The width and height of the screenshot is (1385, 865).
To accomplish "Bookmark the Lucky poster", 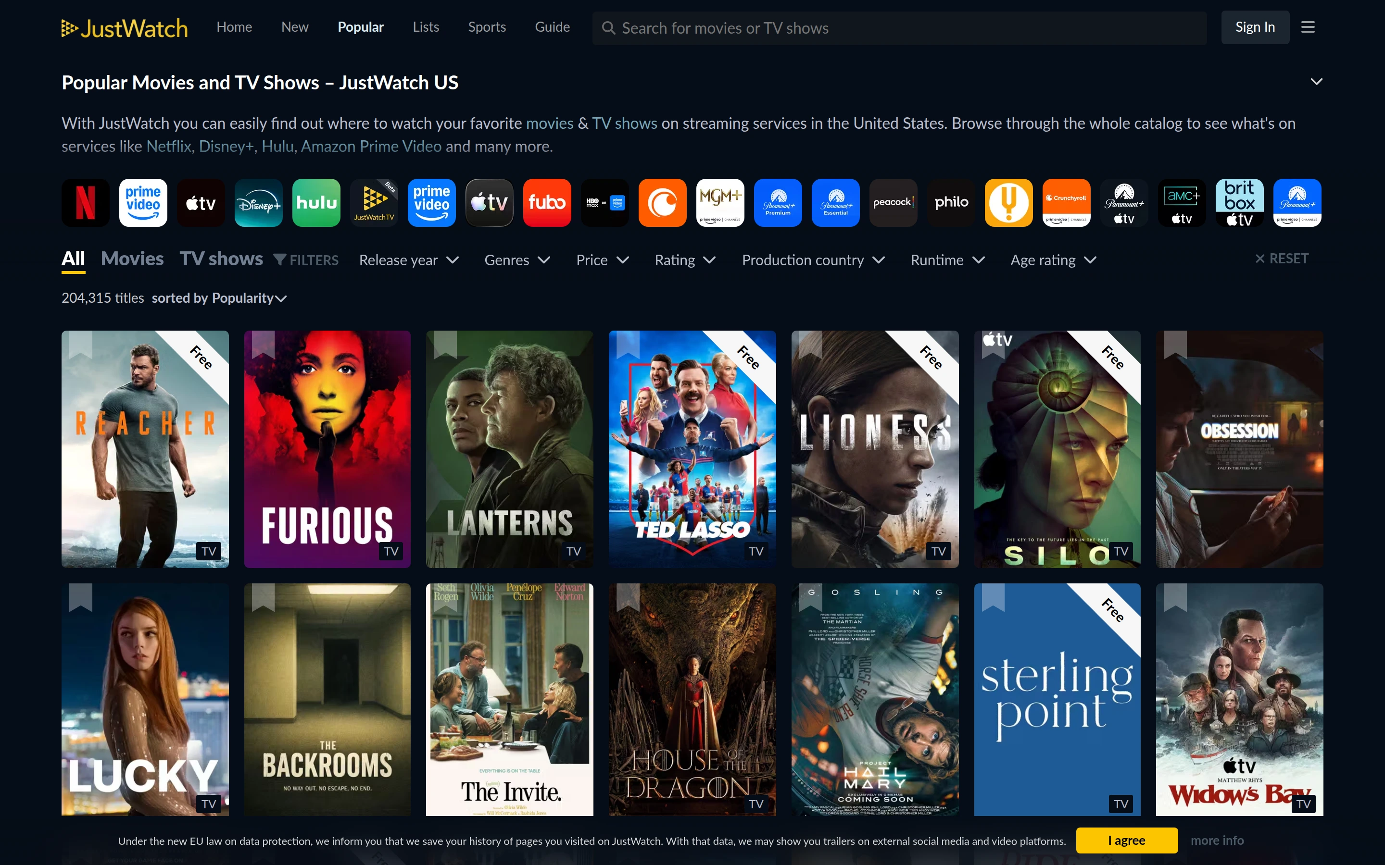I will click(x=81, y=597).
